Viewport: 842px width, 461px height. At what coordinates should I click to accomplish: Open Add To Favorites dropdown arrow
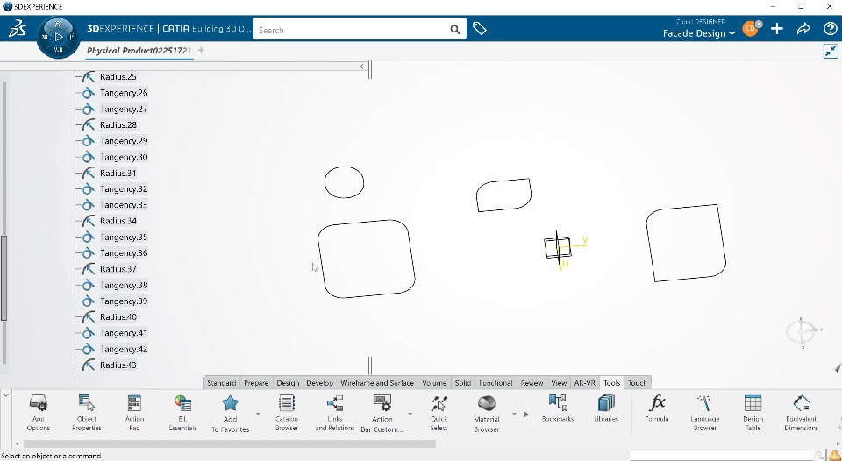(258, 414)
